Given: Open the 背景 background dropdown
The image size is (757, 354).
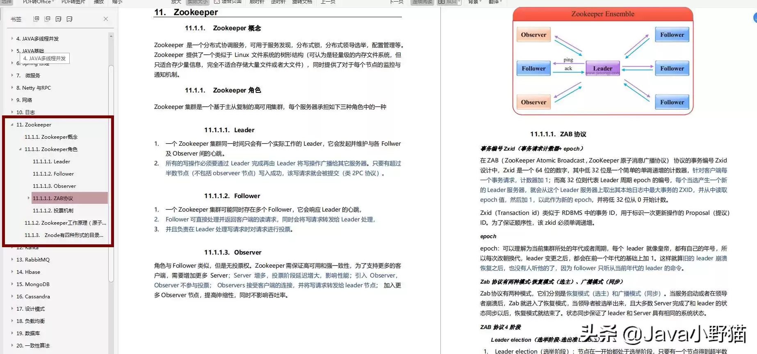Looking at the screenshot, I should pyautogui.click(x=475, y=2).
